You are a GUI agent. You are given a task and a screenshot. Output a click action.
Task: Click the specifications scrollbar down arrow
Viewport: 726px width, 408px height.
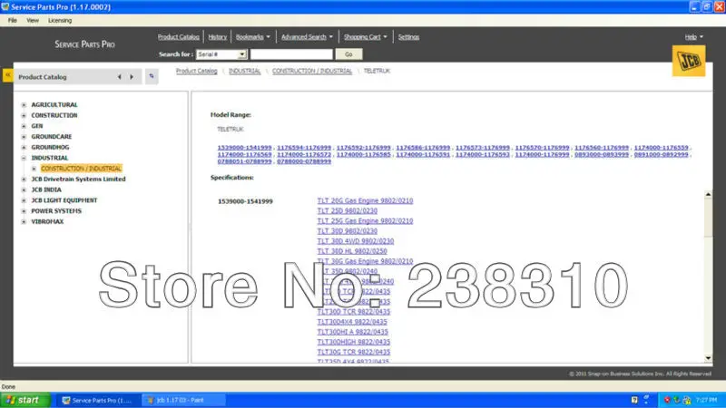708,358
